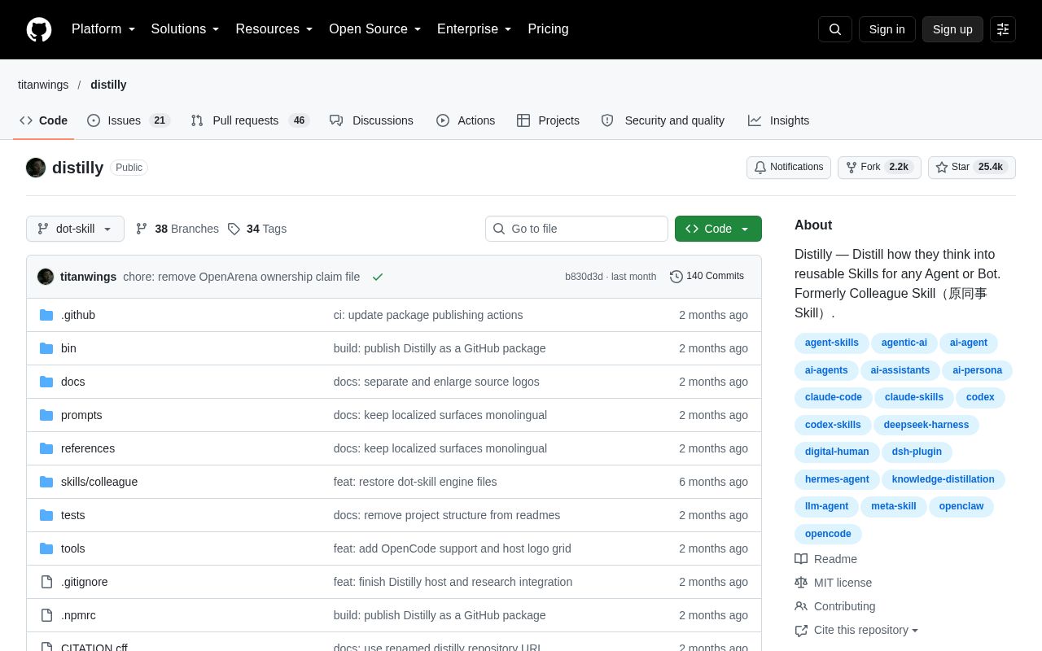The width and height of the screenshot is (1042, 651).
Task: Open the Contributing guidelines link
Action: click(x=835, y=606)
